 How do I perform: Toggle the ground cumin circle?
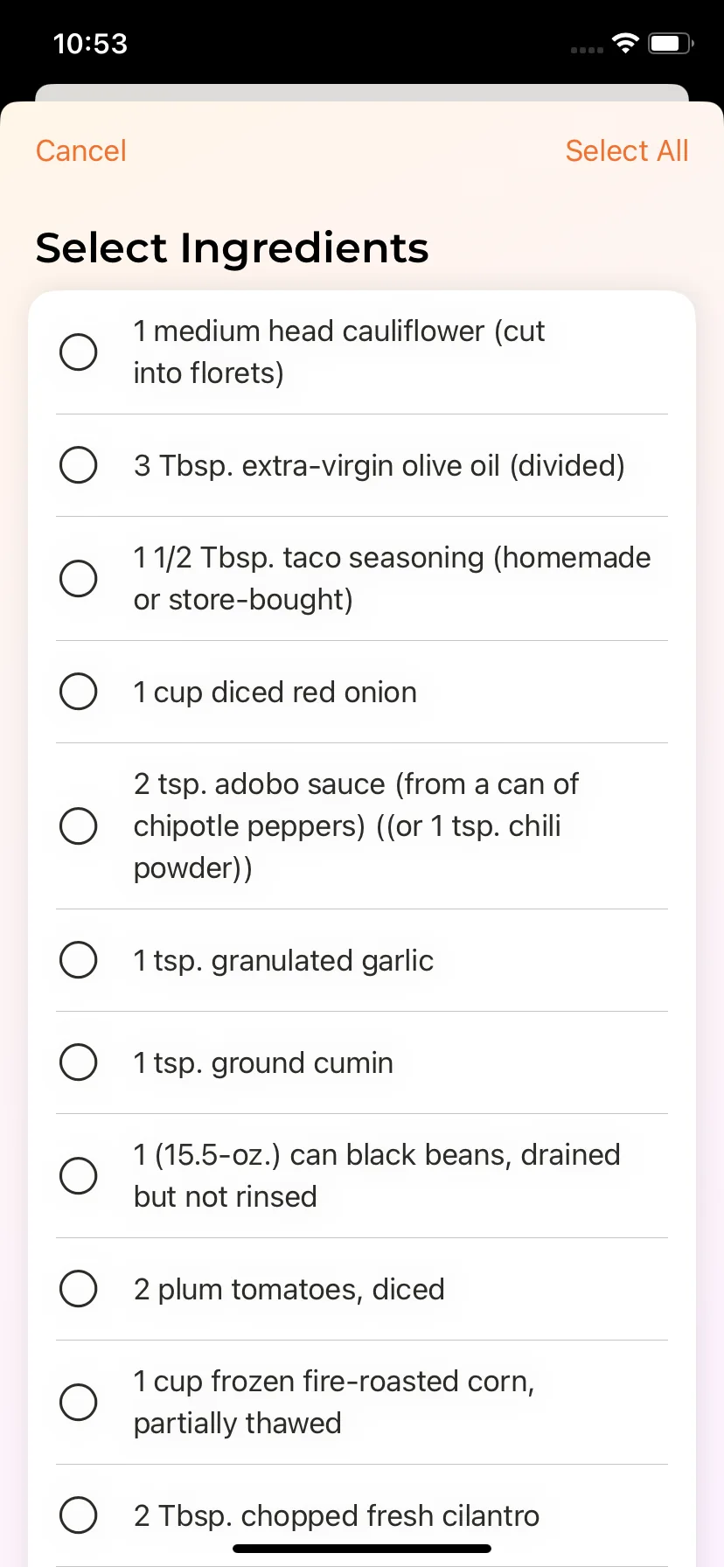79,1062
